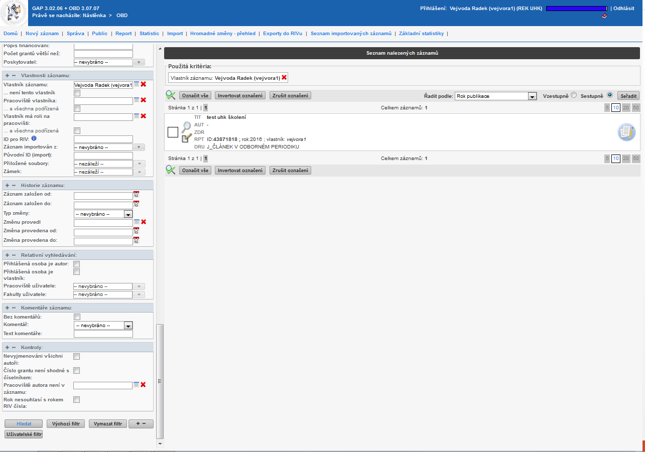Check Nevyjmenováni všichni autoři

point(77,357)
